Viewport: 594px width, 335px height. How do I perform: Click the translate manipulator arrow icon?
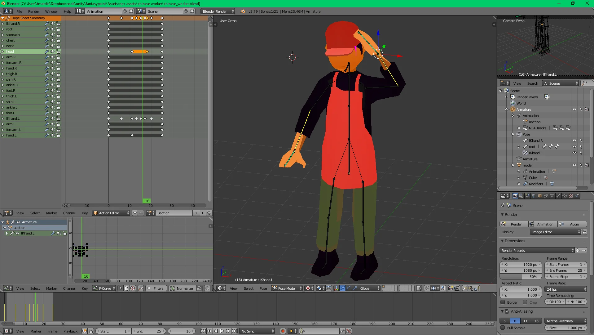tap(342, 288)
